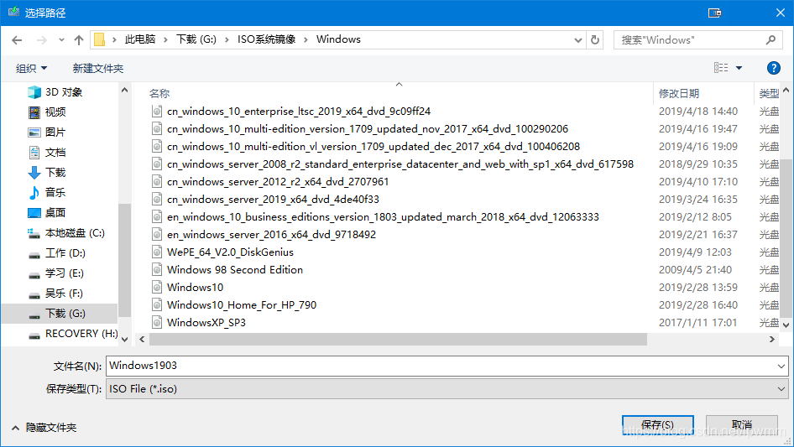794x447 pixels.
Task: Select WePE_64_V2.0_DiskGenius file
Action: [230, 252]
